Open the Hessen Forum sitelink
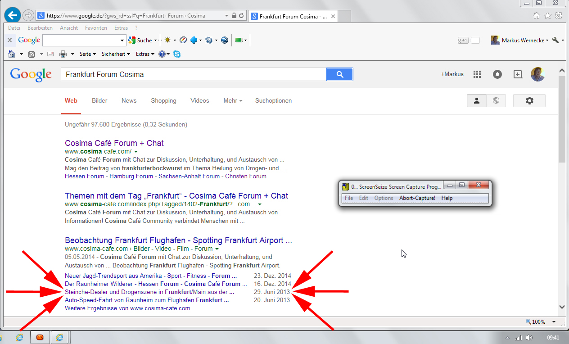Viewport: 569px width, 344px height. point(84,177)
